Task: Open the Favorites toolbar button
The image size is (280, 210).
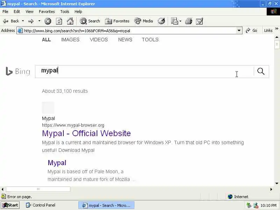Action: [x=117, y=21]
